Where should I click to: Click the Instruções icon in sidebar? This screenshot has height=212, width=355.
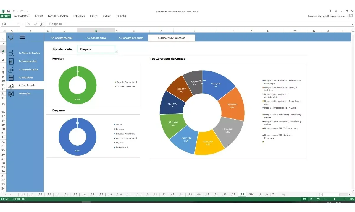11,94
